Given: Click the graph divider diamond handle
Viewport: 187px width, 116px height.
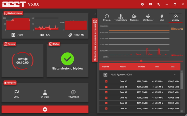Looking at the screenshot, I should (x=141, y=61).
